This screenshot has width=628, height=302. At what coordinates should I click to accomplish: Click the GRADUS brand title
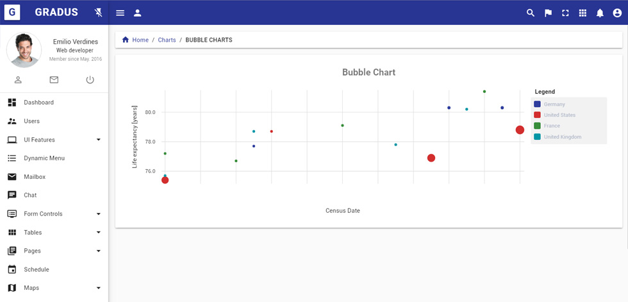[56, 12]
